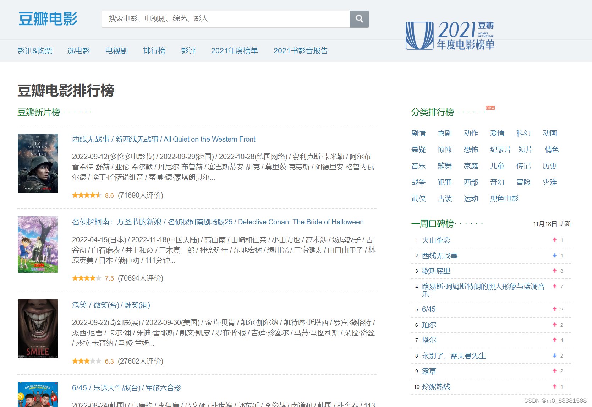Image resolution: width=592 pixels, height=407 pixels.
Task: Select the 历史 category
Action: [x=550, y=166]
